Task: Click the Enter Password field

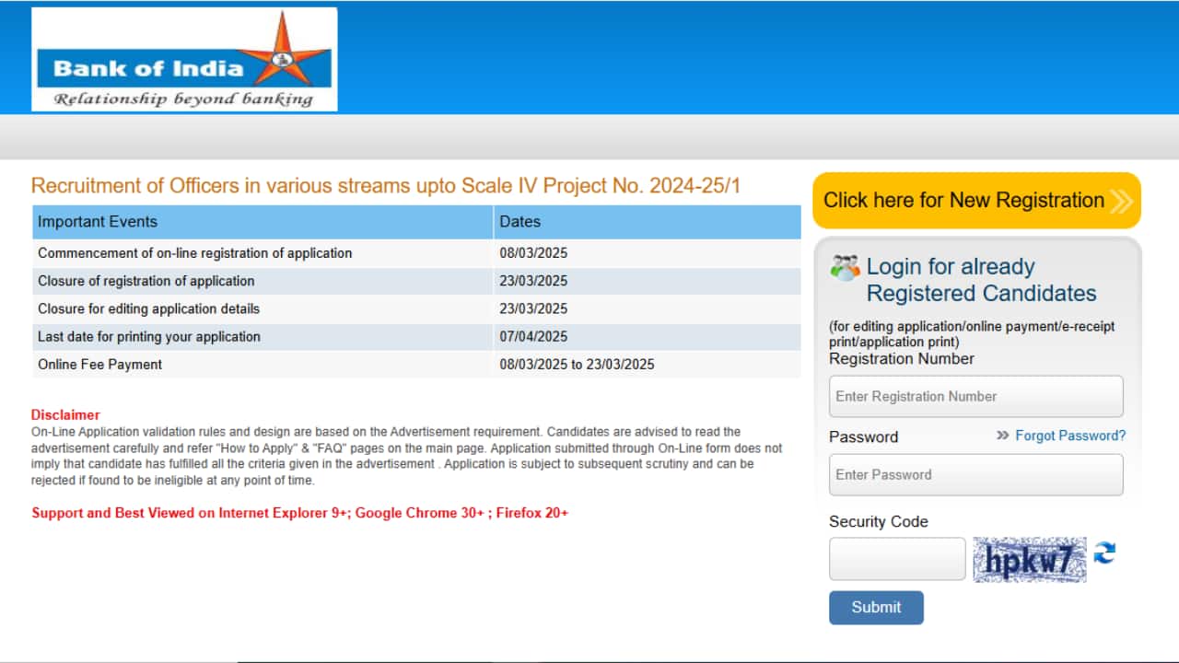Action: pyautogui.click(x=975, y=474)
